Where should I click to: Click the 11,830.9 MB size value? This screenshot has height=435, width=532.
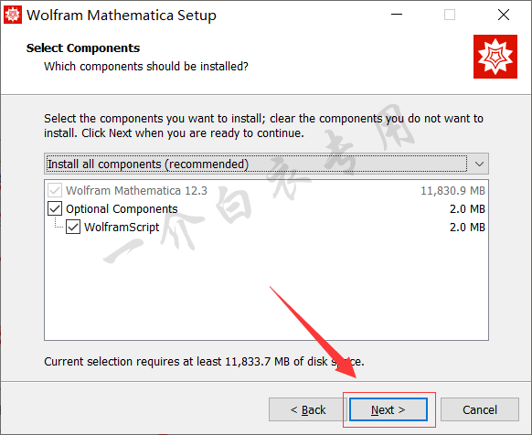(x=452, y=191)
